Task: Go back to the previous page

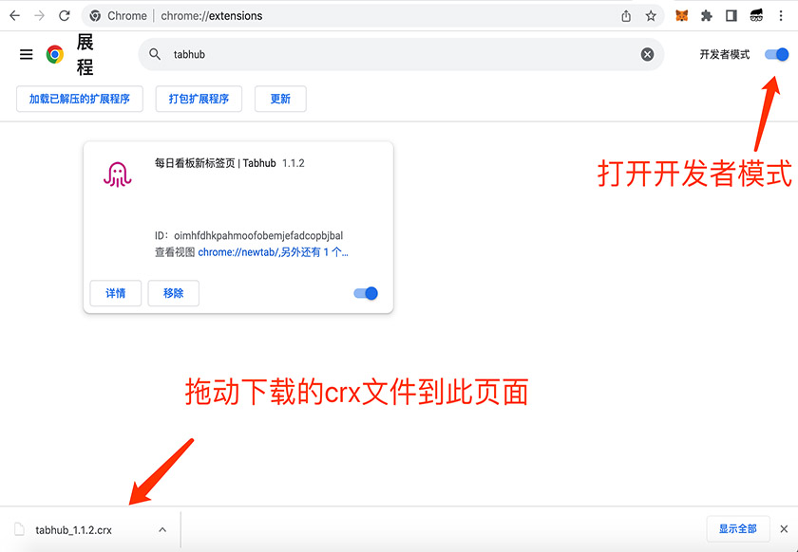Action: coord(14,16)
